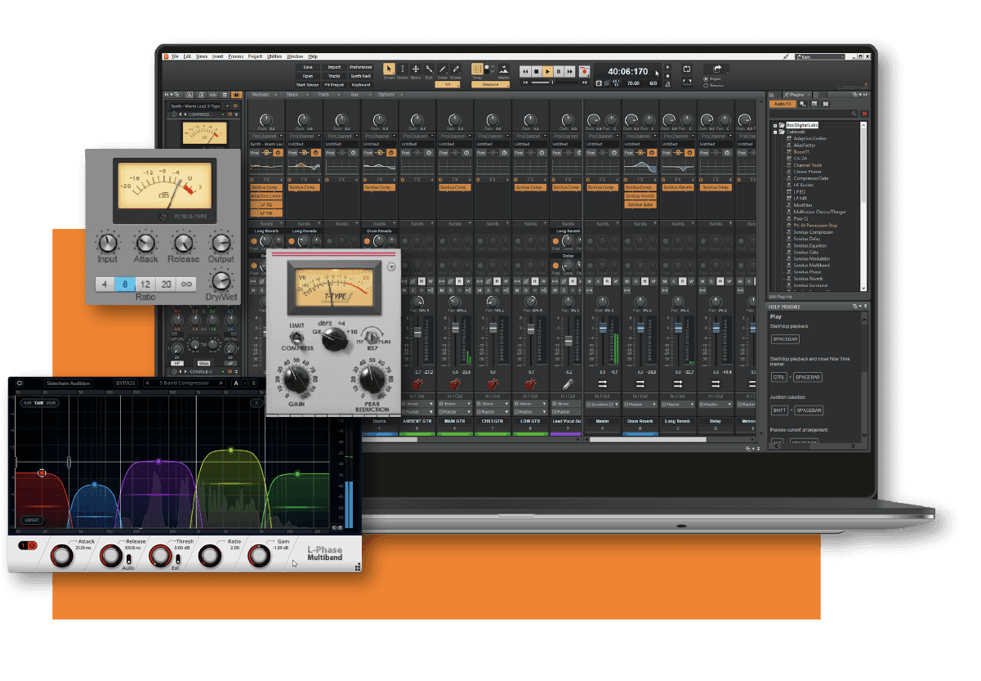981x681 pixels.
Task: Click the Thresh knob on L-Phase Multiband
Action: pyautogui.click(x=158, y=556)
